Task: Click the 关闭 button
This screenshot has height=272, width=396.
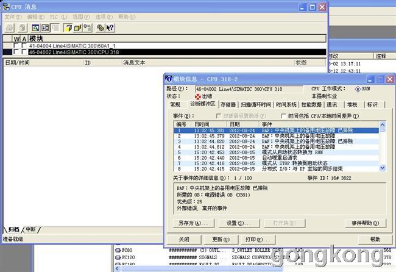Action: pyautogui.click(x=184, y=240)
